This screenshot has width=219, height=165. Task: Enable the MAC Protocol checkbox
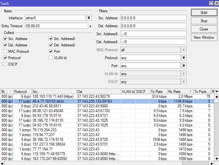5,52
